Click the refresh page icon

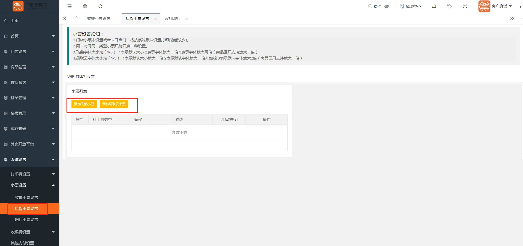(x=100, y=6)
